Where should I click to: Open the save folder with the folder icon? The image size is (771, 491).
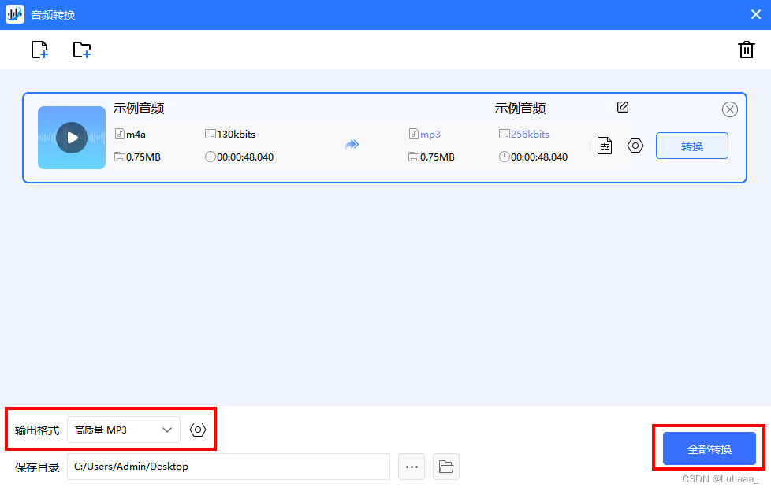tap(445, 466)
